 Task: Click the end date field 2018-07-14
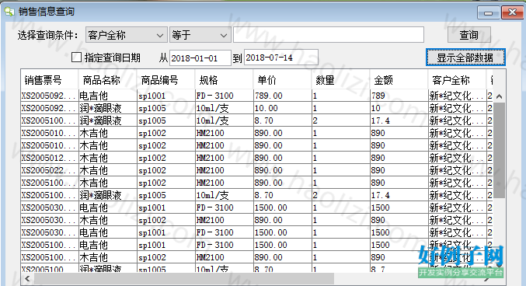(x=281, y=58)
